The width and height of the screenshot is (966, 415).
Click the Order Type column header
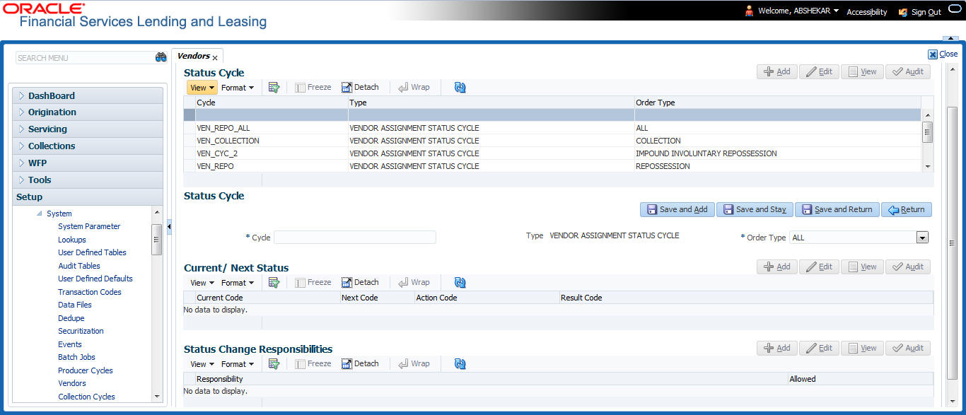point(778,103)
